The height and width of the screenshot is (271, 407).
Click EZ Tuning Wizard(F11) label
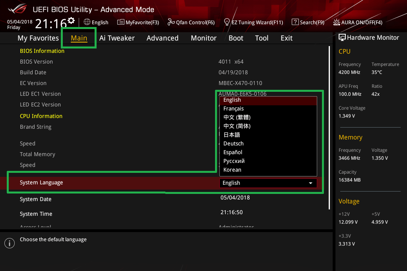(257, 22)
